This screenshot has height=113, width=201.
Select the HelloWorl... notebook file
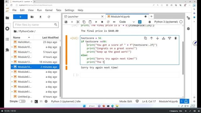(x=35, y=42)
